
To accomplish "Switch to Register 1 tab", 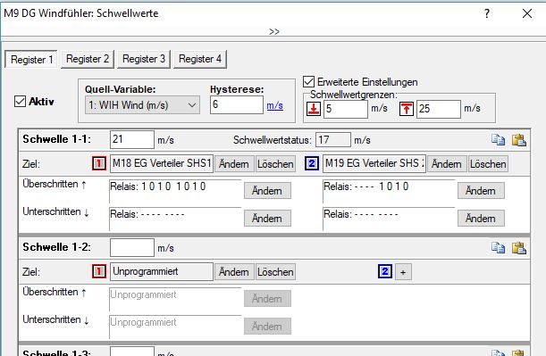I will (x=31, y=60).
